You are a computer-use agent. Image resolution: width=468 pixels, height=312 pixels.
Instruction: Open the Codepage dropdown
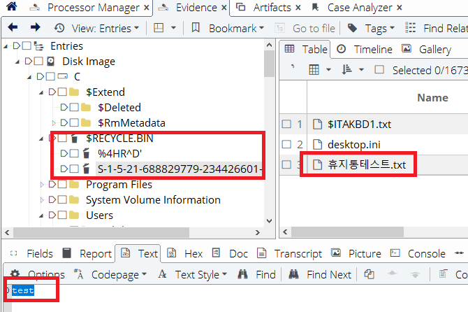click(110, 275)
